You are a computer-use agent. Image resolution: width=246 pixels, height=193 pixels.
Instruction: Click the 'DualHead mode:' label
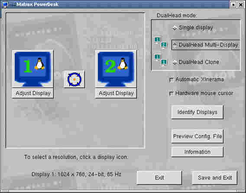tap(177, 15)
